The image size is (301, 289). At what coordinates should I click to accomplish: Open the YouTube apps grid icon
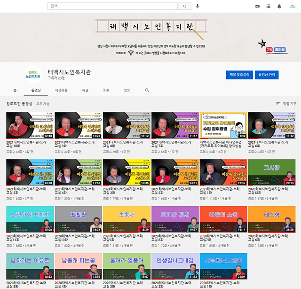click(x=269, y=6)
